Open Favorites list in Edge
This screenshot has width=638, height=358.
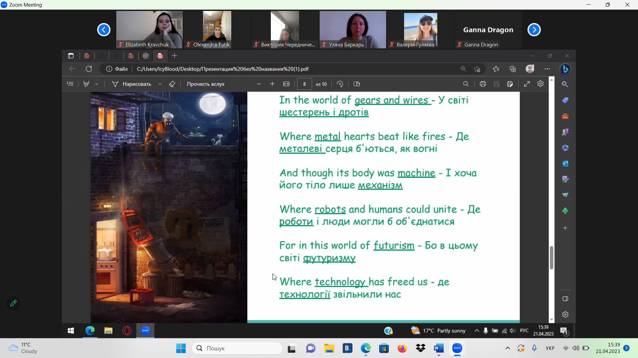click(496, 69)
